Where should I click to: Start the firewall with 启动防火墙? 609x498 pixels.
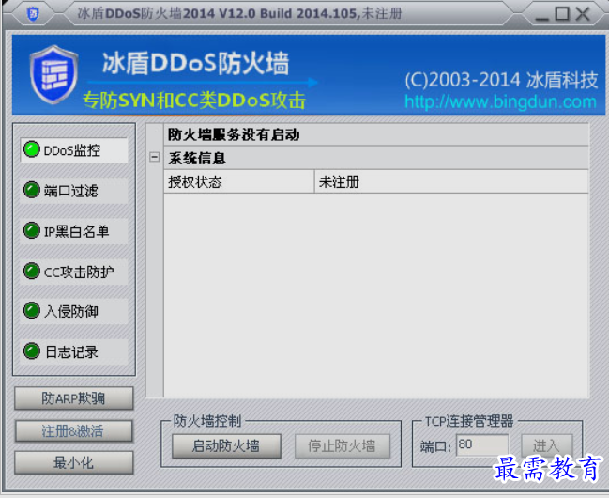click(226, 446)
